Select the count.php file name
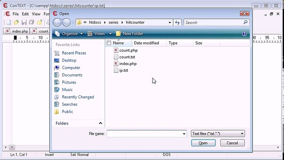Screen dimensions: 284x160 click(128, 50)
